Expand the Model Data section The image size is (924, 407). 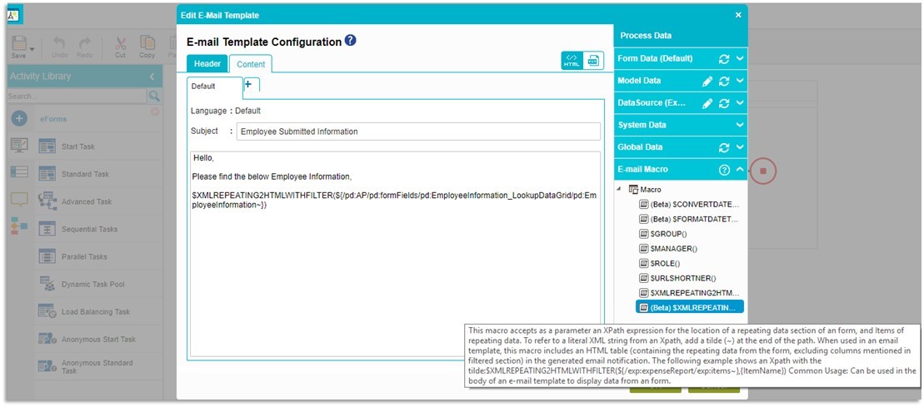pos(740,82)
